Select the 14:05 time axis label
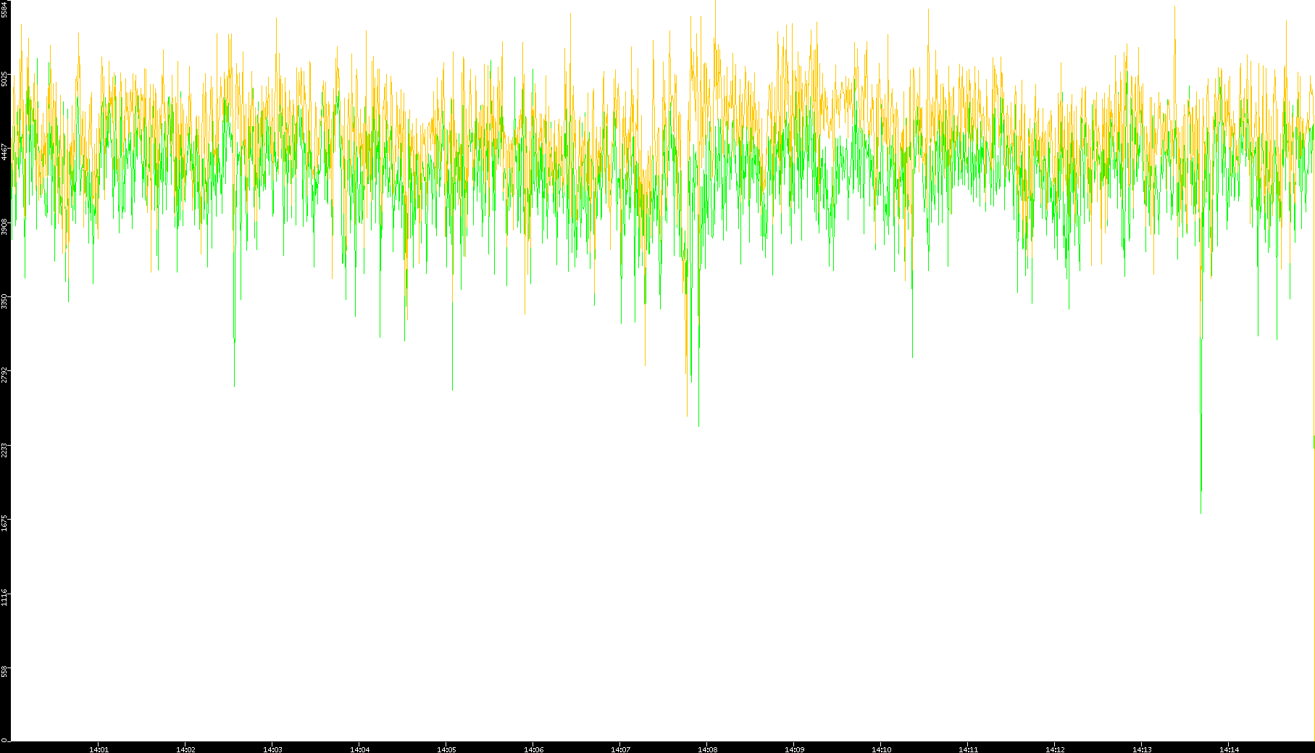The height and width of the screenshot is (753, 1315). click(x=446, y=749)
